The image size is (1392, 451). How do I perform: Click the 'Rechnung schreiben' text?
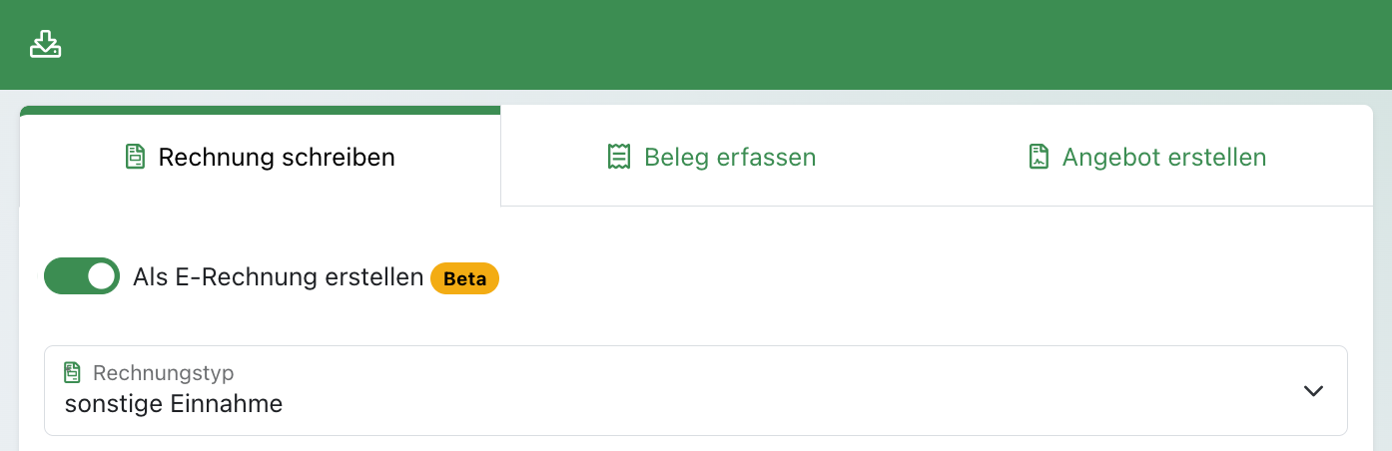coord(277,157)
